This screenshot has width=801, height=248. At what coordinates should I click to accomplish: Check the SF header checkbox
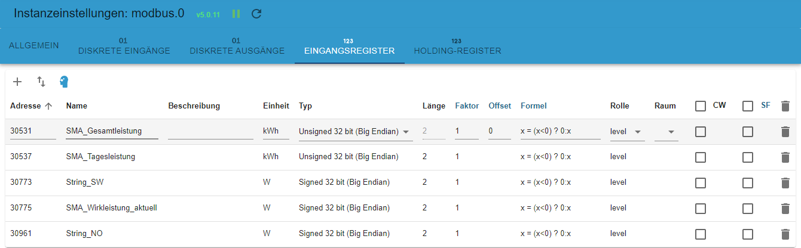click(748, 106)
